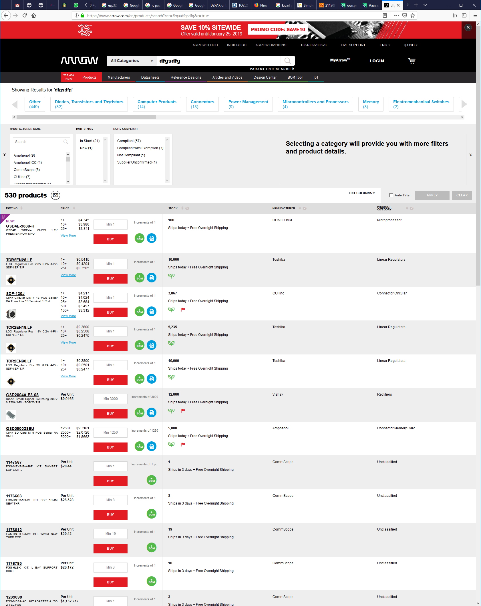Screen dimensions: 481x606
Task: Toggle reader view icon in address bar
Action: tap(385, 15)
